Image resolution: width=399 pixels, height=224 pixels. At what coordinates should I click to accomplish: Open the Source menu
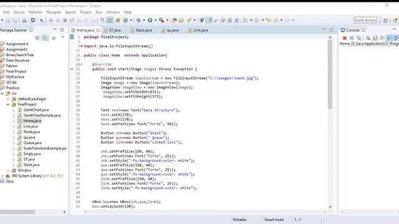[x=19, y=12]
